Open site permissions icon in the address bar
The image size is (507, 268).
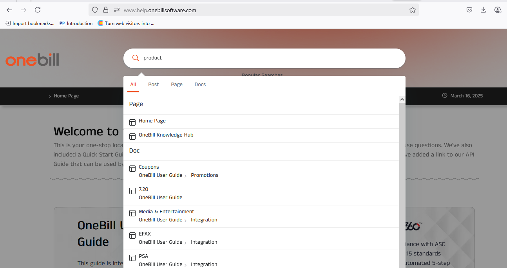coord(117,10)
